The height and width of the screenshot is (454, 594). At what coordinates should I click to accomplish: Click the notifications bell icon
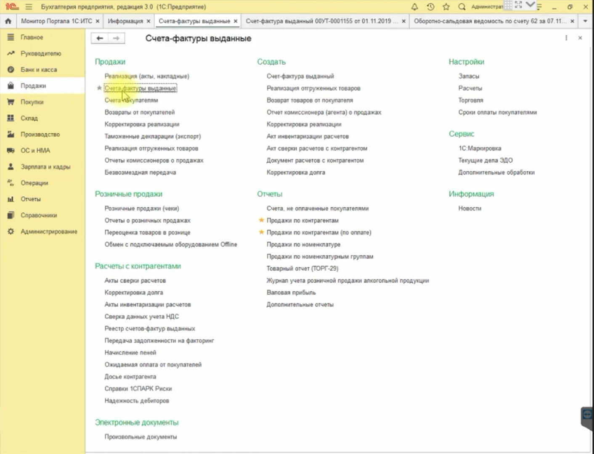414,7
